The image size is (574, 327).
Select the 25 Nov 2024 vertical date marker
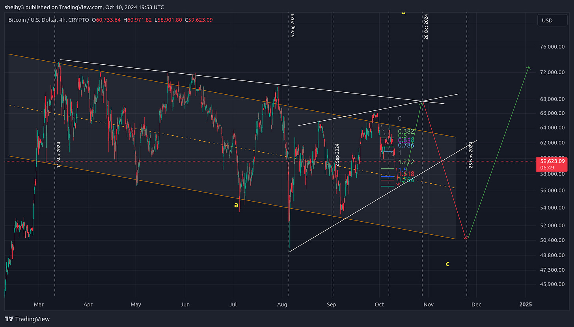(471, 155)
